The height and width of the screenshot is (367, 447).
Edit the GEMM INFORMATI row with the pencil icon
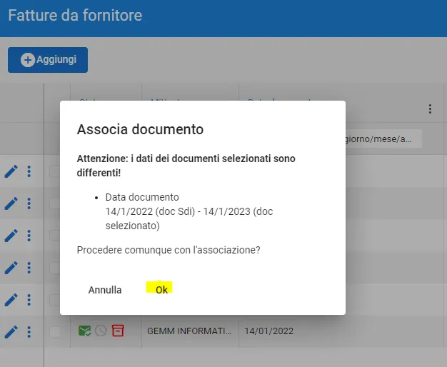point(11,332)
